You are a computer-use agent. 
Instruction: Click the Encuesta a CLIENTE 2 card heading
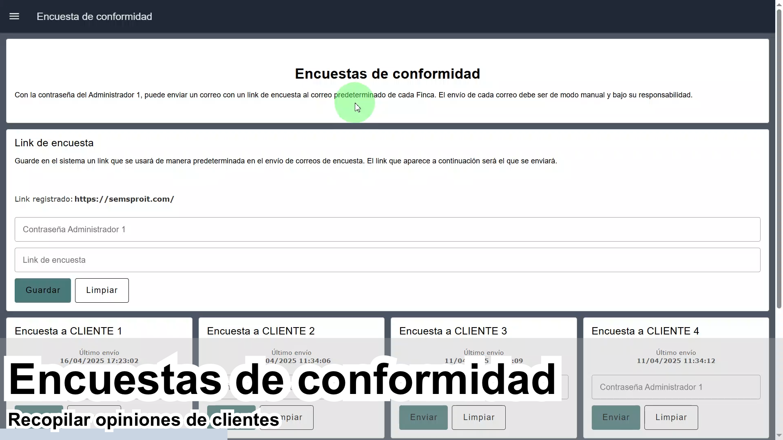(261, 331)
